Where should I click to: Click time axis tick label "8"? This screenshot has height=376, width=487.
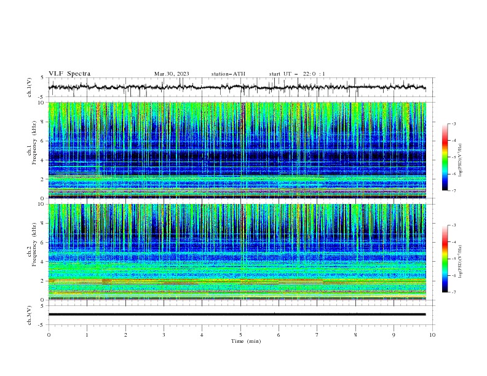tap(355, 335)
